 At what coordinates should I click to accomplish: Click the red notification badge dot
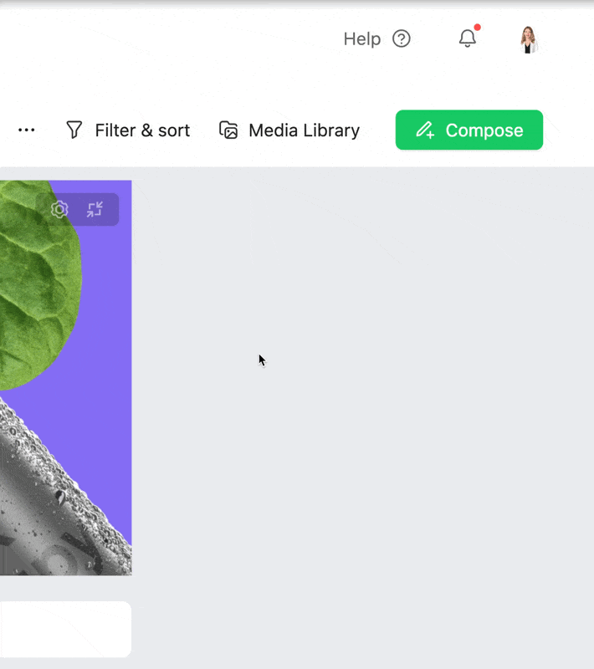coord(477,28)
